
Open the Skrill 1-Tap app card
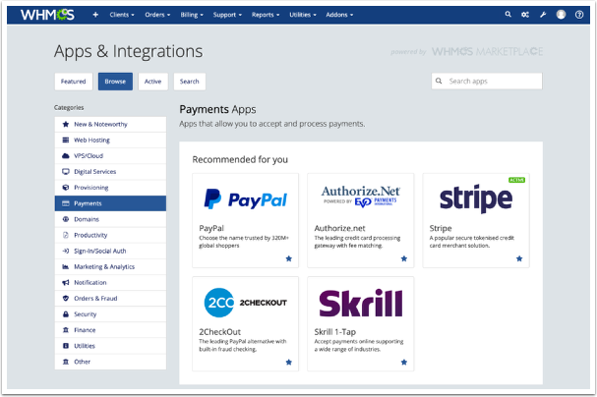361,324
